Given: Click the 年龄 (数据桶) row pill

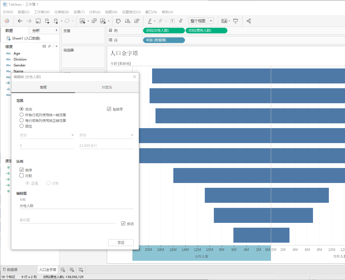Looking at the screenshot, I should coord(164,40).
